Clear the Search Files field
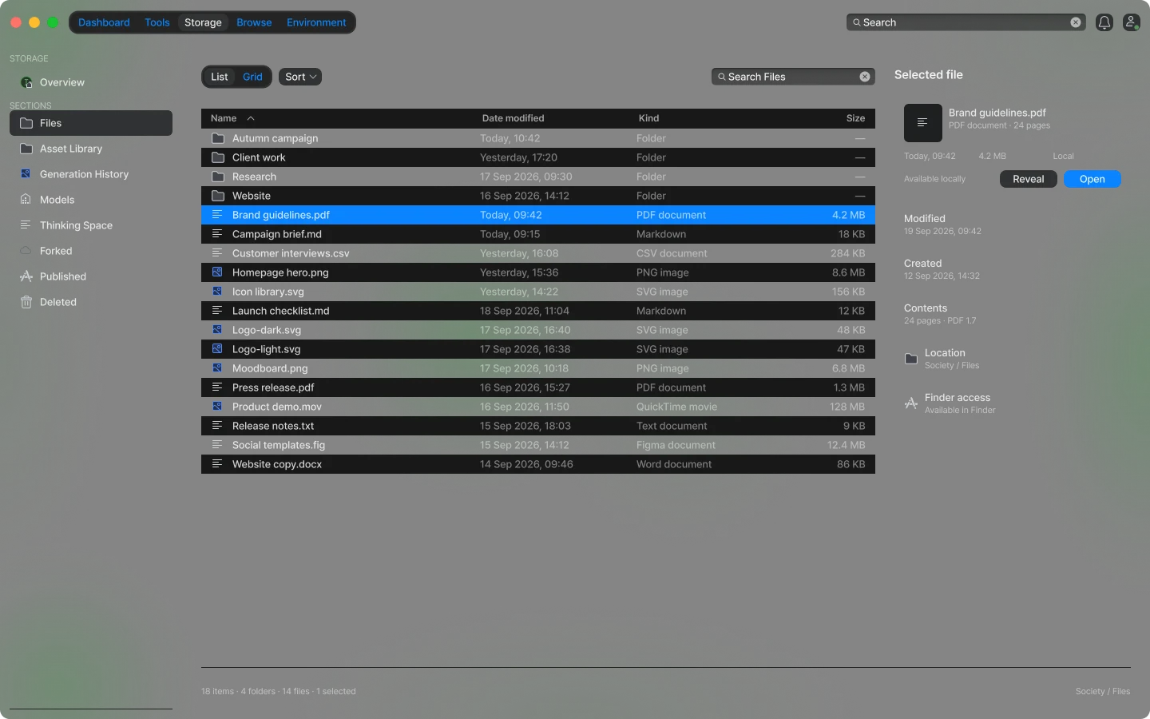1150x719 pixels. pos(865,77)
